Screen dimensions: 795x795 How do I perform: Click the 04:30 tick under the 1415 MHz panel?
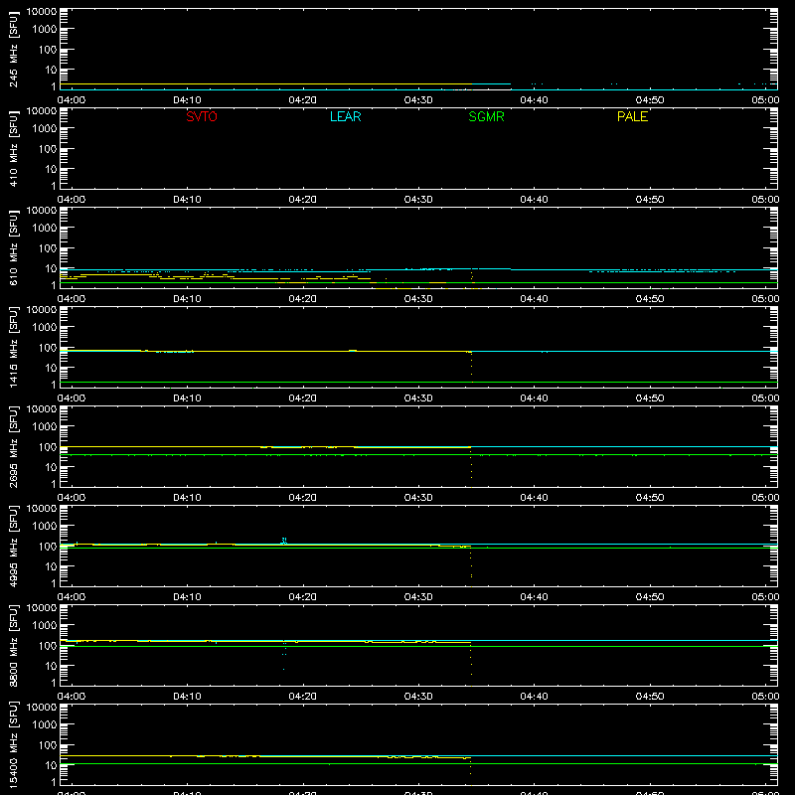(x=418, y=398)
